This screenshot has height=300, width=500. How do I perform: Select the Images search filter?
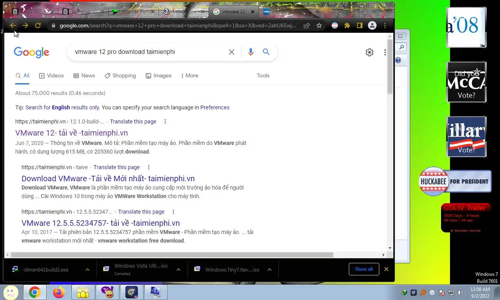(x=159, y=76)
